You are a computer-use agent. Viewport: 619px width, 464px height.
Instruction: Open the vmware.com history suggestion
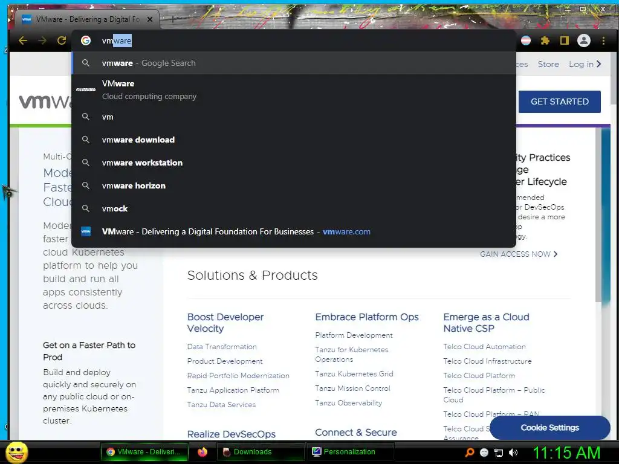pyautogui.click(x=294, y=231)
